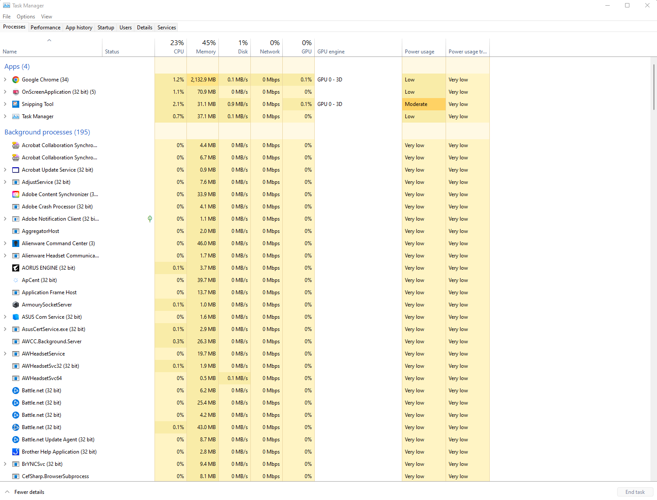
Task: Click the Alienware Command Center icon
Action: point(16,243)
